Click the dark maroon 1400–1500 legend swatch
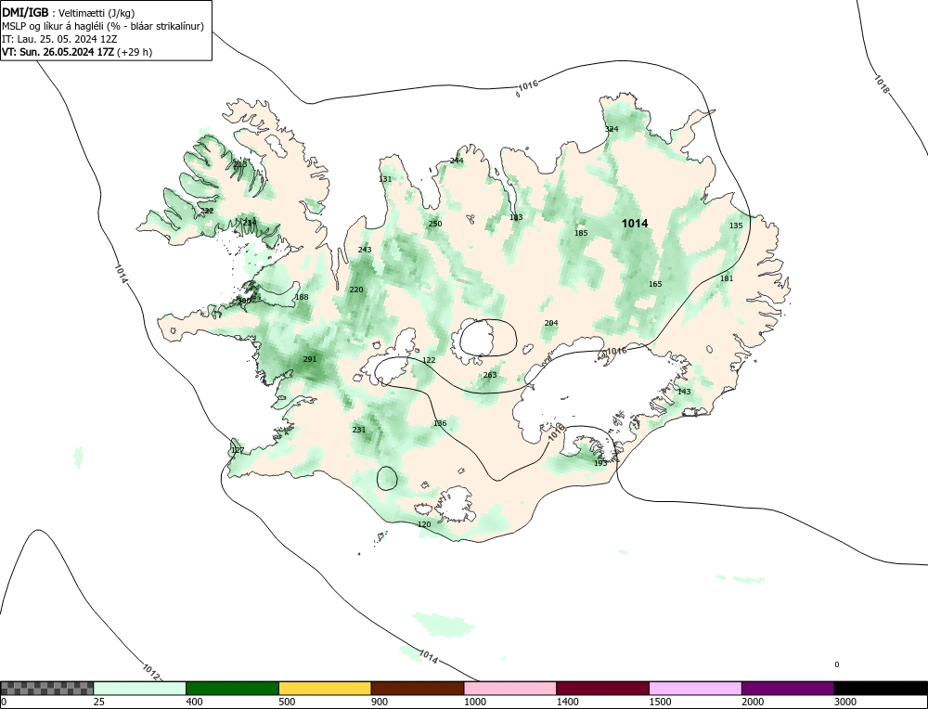Image resolution: width=928 pixels, height=709 pixels. [602, 689]
